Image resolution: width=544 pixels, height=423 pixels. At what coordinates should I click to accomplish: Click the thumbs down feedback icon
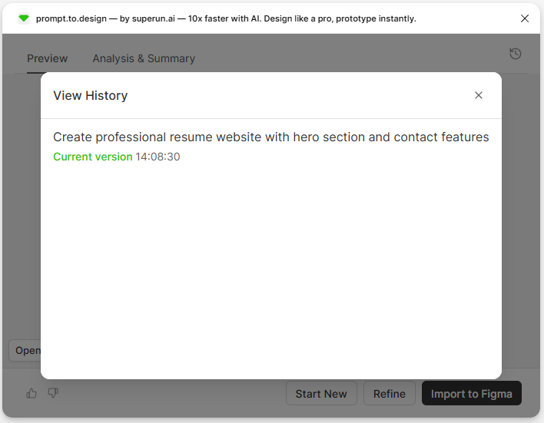pyautogui.click(x=53, y=393)
